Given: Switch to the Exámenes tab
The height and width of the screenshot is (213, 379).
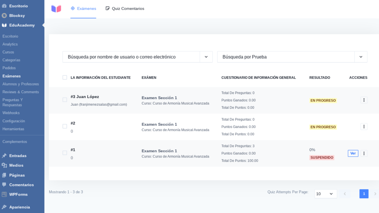Looking at the screenshot, I should click(x=83, y=9).
